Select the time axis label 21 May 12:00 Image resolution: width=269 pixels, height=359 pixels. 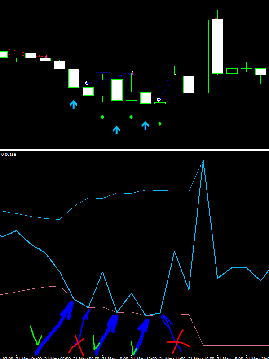[144, 357]
